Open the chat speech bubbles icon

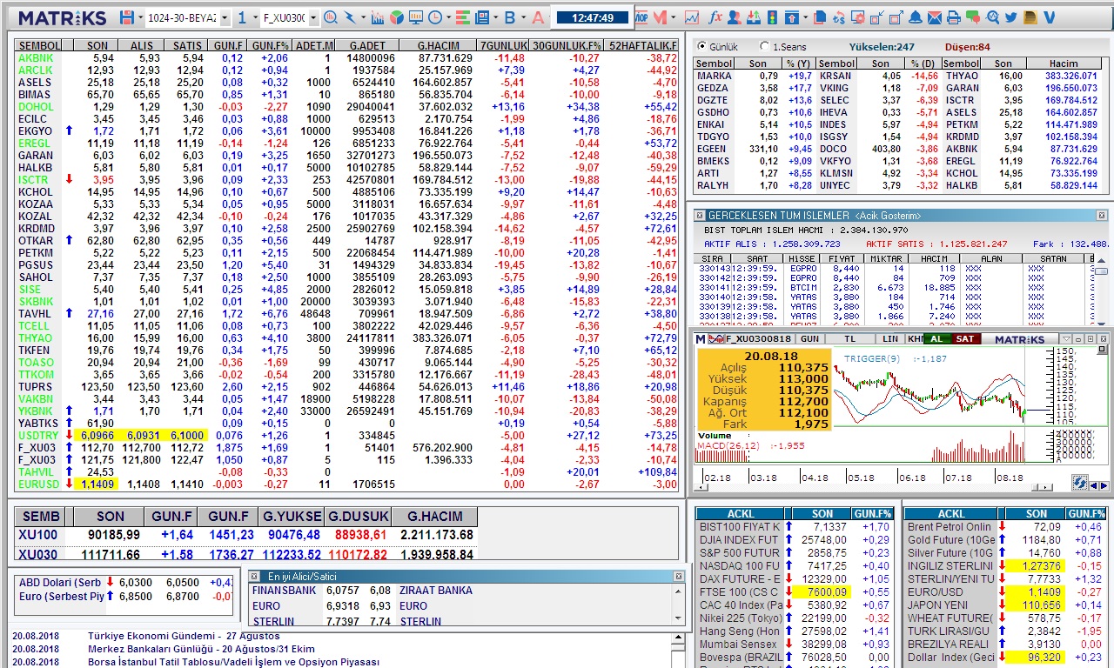pyautogui.click(x=973, y=17)
